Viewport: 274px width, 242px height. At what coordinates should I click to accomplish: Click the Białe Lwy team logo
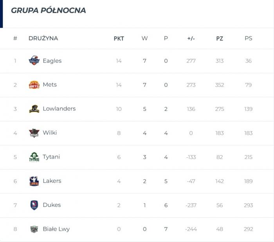coord(34,229)
